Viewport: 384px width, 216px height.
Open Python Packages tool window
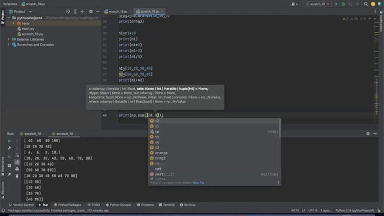coord(67,205)
